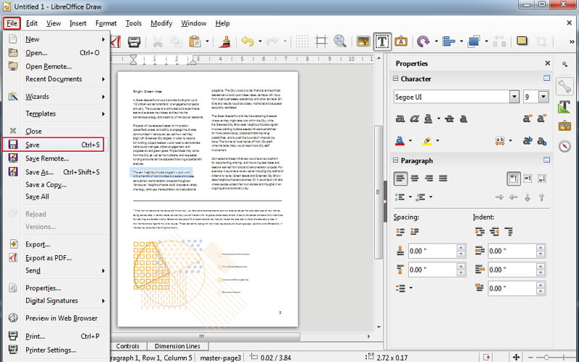Switch to Dimension Lines layer tab
Viewport: 579px width, 362px height.
177,346
